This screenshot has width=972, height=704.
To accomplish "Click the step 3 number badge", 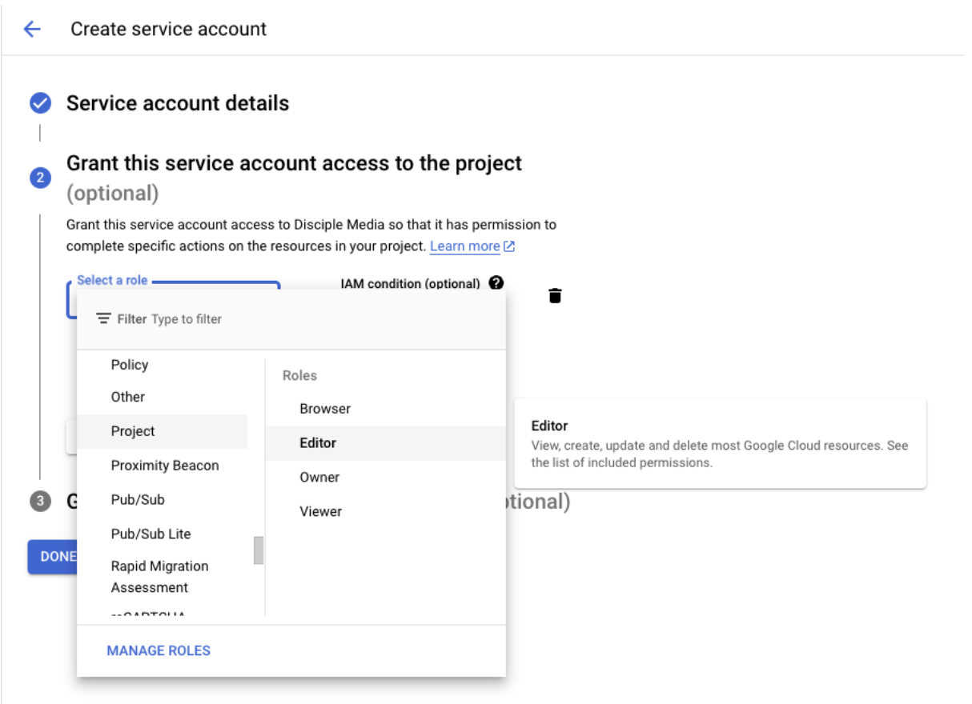I will pyautogui.click(x=40, y=502).
